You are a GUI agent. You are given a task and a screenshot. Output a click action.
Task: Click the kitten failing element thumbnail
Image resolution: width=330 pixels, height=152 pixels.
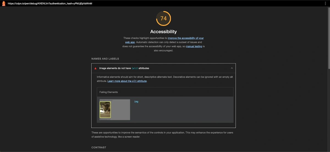click(x=105, y=110)
